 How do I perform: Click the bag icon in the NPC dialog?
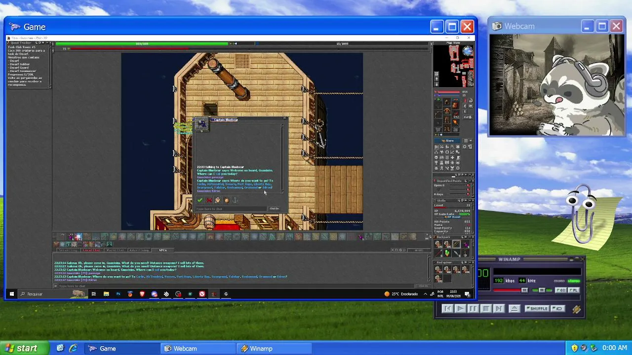(x=217, y=200)
